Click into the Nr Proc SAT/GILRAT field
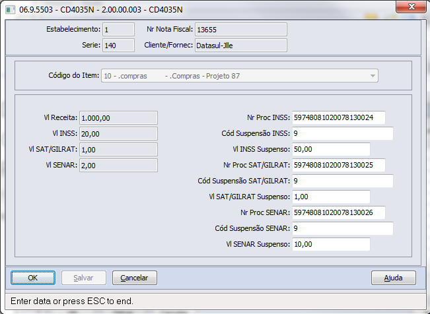This screenshot has height=314, width=430. tap(338, 165)
